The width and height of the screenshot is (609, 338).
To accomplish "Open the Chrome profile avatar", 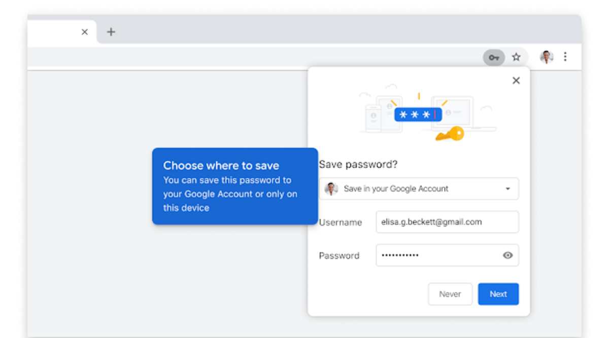I will click(x=546, y=57).
